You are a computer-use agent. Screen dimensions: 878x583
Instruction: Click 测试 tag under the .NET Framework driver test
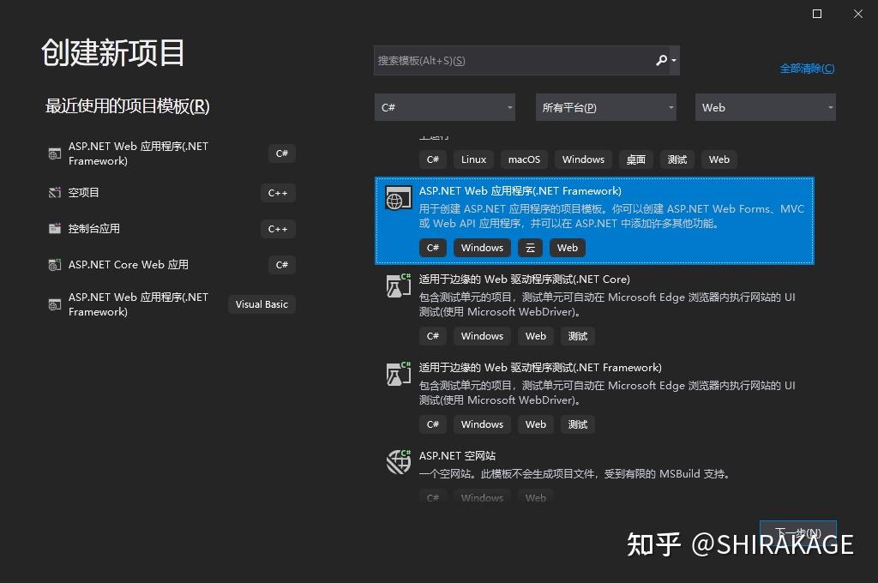click(578, 424)
